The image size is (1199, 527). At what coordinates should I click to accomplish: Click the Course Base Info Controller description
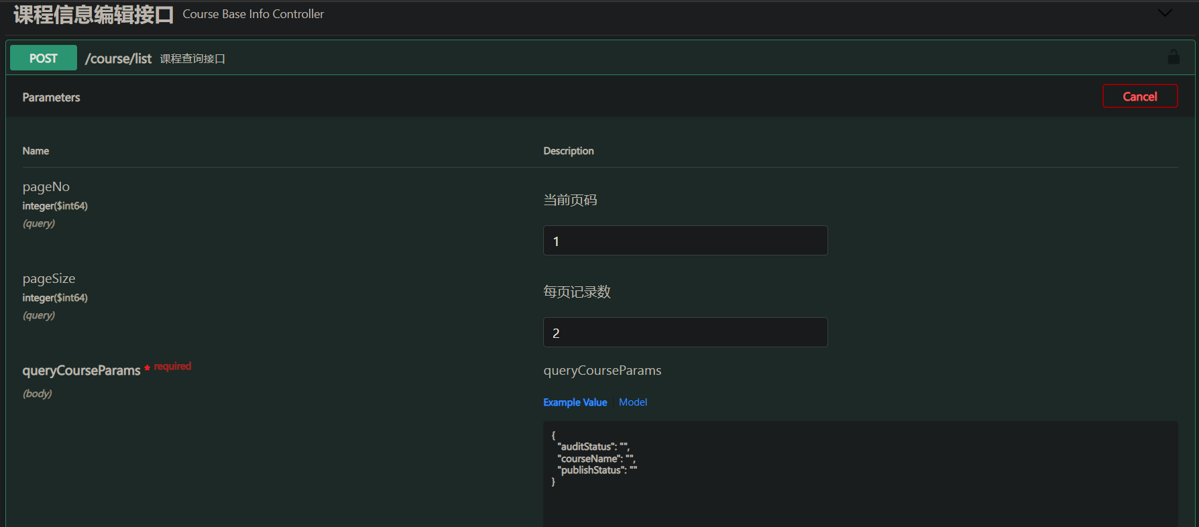click(x=253, y=14)
